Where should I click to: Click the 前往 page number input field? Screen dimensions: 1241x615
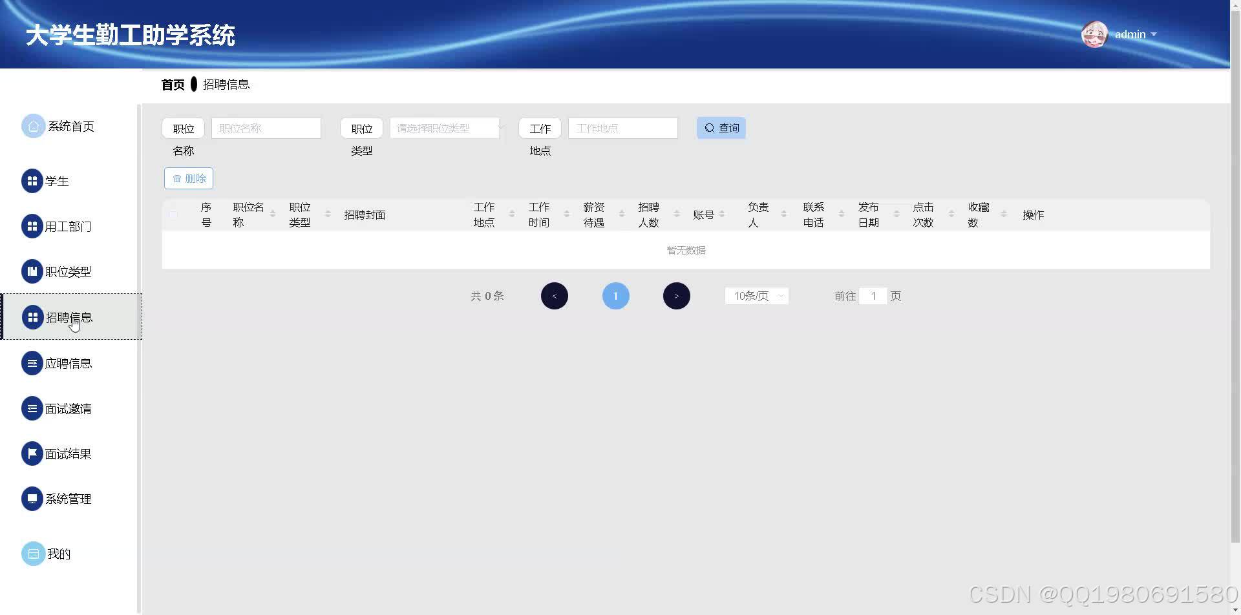tap(874, 295)
